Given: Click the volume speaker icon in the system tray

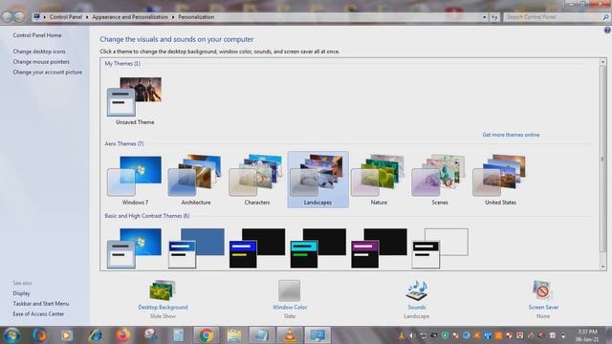Looking at the screenshot, I should (412, 335).
